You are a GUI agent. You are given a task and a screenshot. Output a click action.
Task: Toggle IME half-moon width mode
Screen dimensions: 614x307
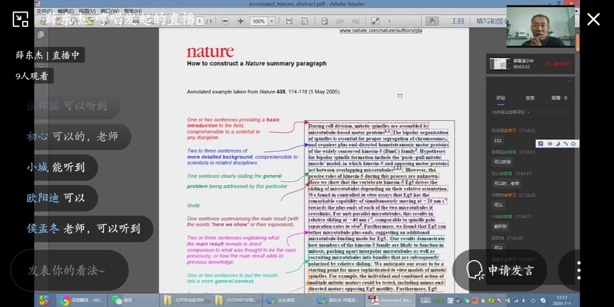point(558,144)
